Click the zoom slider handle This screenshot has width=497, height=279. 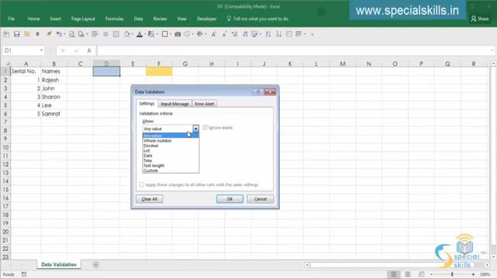coord(452,274)
